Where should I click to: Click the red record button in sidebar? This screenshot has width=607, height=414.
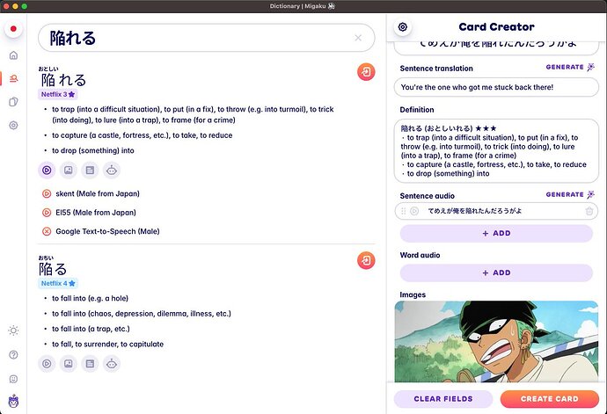[x=13, y=29]
